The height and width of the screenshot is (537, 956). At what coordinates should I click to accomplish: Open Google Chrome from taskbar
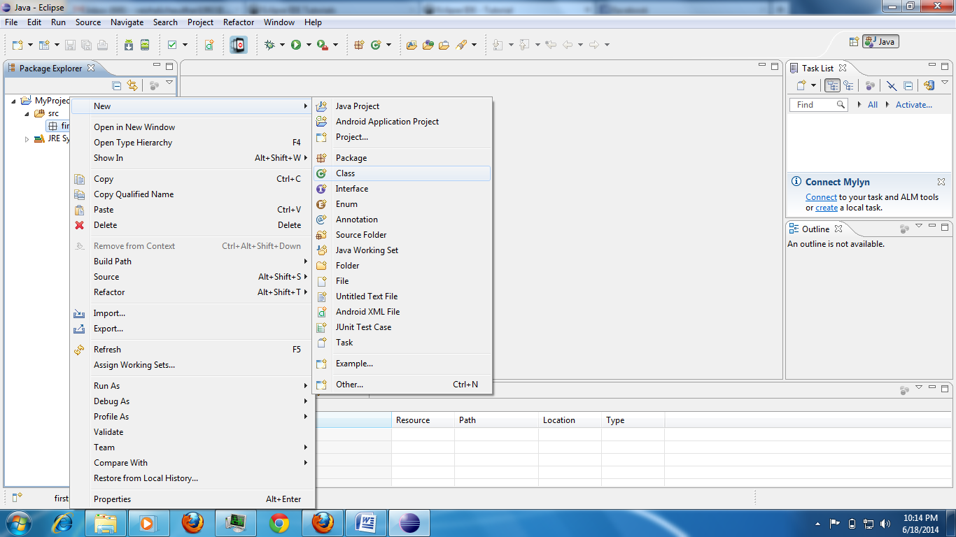point(279,523)
